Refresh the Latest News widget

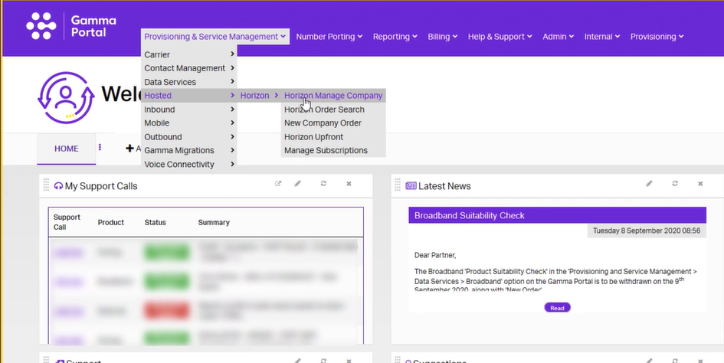675,183
